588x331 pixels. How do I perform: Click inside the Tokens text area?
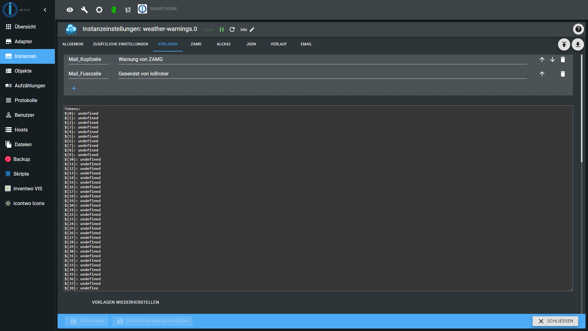(318, 198)
